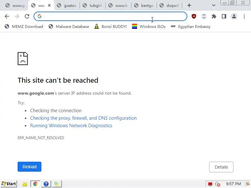Open the Windows ISOs bookmark

[x=149, y=27]
